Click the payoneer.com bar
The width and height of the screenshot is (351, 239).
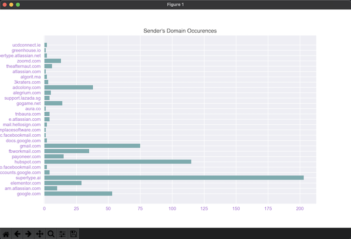click(54, 156)
